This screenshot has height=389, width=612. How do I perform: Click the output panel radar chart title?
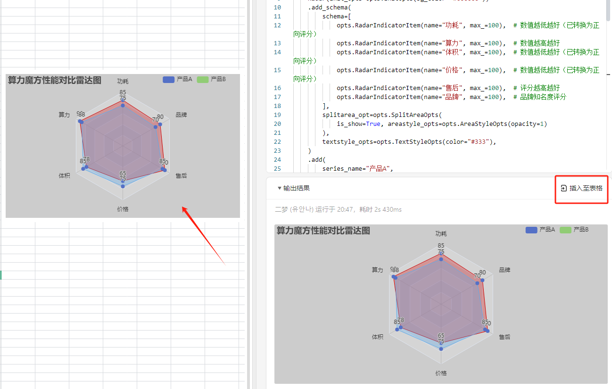coord(323,231)
